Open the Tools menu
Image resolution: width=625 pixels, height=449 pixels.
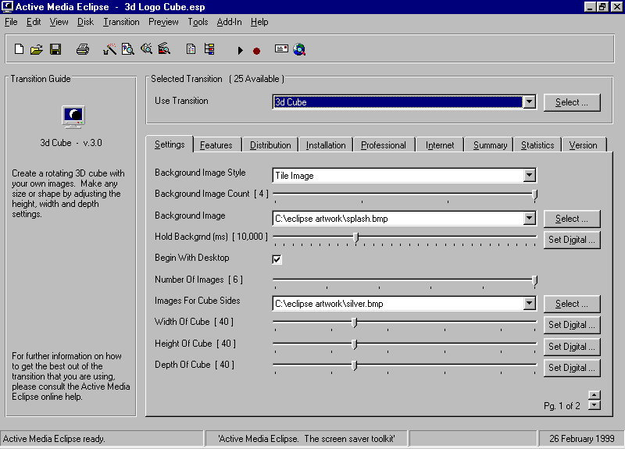tap(198, 22)
